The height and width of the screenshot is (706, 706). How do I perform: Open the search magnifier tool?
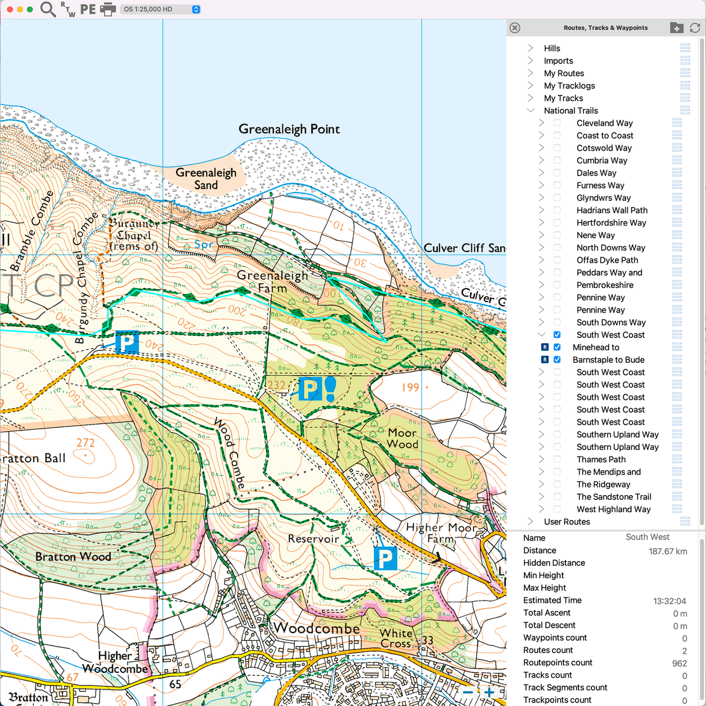(x=48, y=9)
